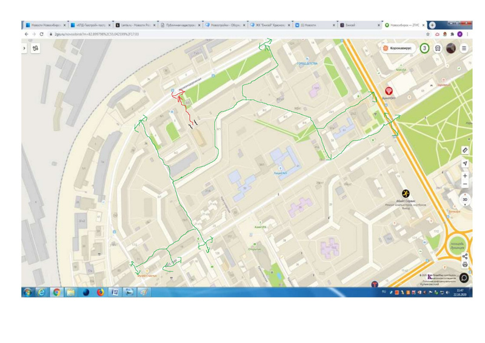Switch to the Lenta.ru browser tab

click(x=135, y=25)
